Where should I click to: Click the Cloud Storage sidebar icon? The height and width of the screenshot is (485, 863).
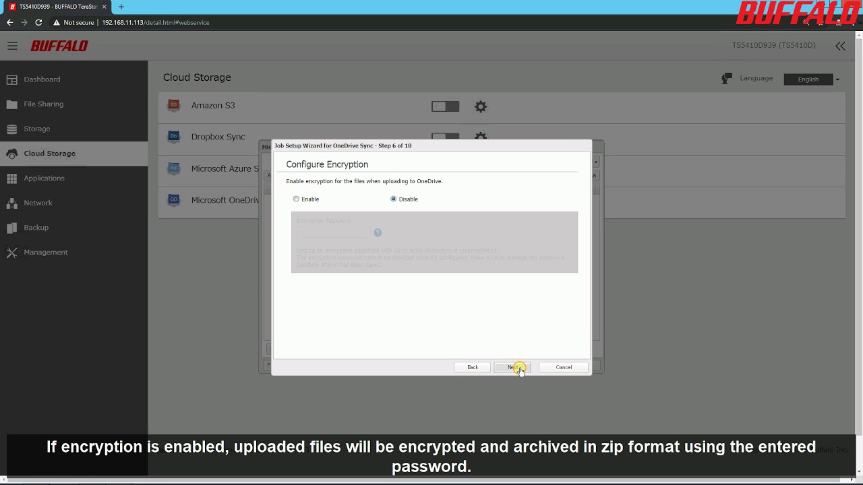tap(11, 154)
